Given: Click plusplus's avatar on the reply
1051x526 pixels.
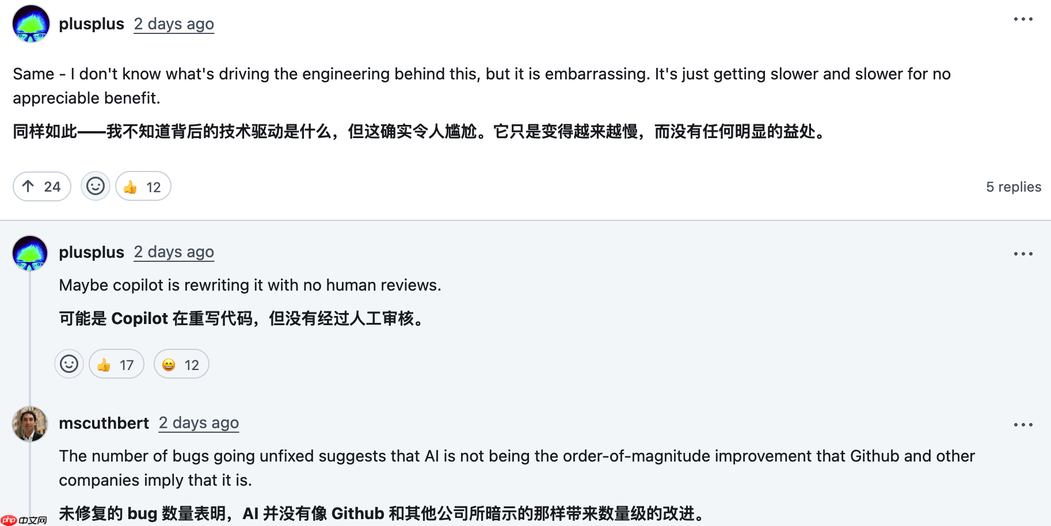Looking at the screenshot, I should [x=30, y=253].
